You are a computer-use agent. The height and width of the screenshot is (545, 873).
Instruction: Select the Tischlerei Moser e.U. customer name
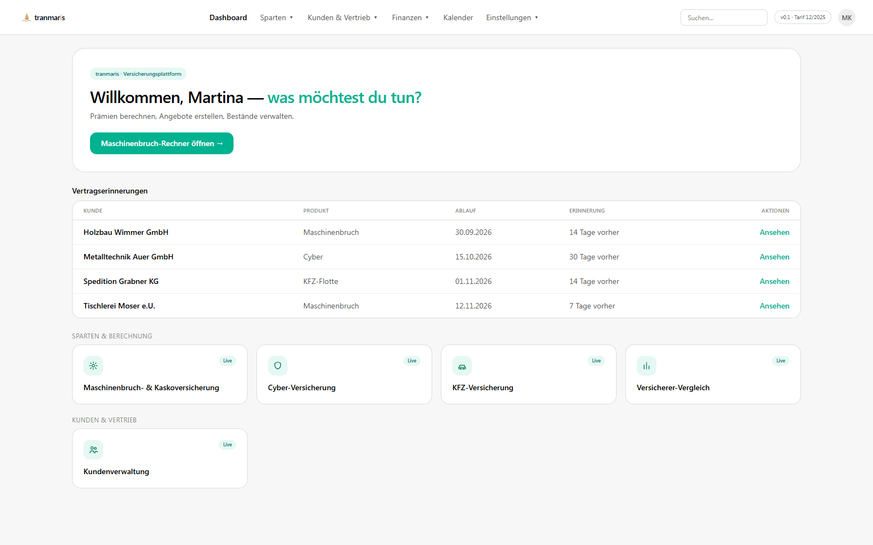tap(119, 306)
